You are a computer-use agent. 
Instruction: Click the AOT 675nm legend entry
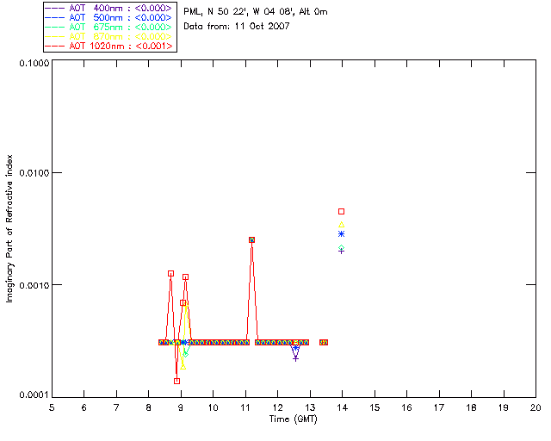pyautogui.click(x=109, y=27)
